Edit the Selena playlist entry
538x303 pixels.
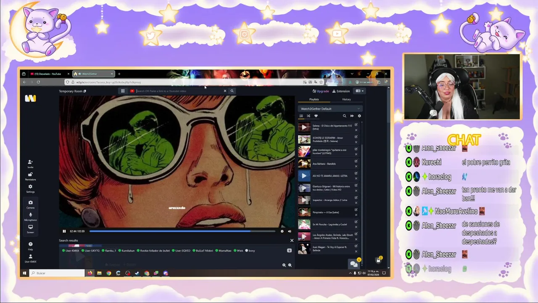tap(356, 125)
